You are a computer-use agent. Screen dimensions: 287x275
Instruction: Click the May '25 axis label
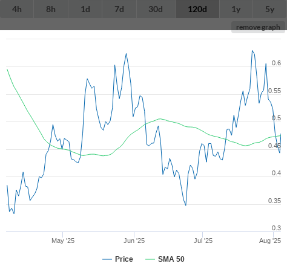pos(63,241)
